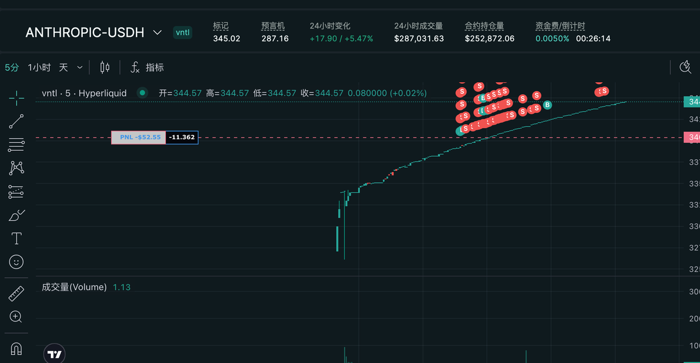Open the Fibonacci retracement tool
This screenshot has width=700, height=363.
[x=16, y=145]
